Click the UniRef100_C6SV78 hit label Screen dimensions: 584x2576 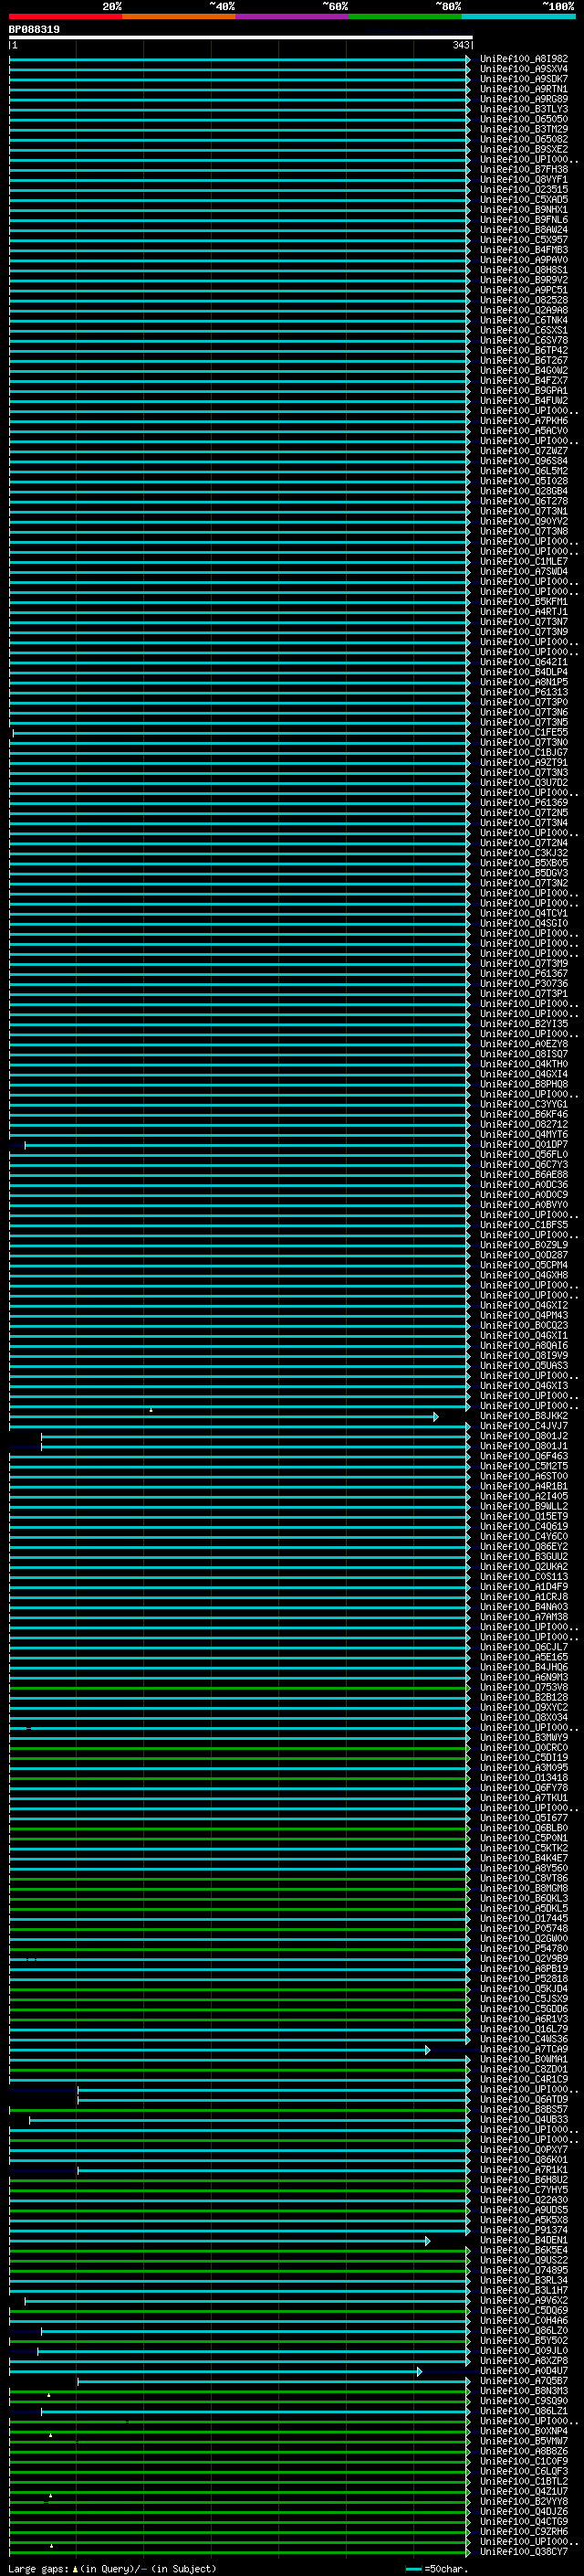(523, 340)
